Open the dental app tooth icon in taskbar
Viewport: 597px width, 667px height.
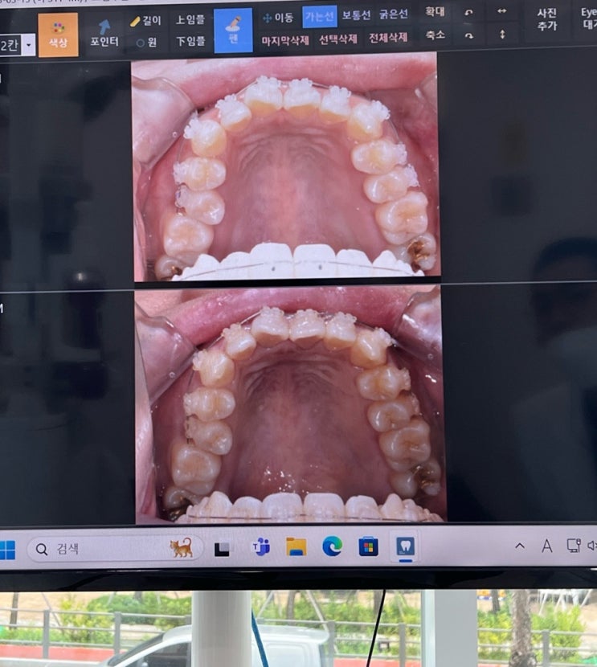pyautogui.click(x=404, y=546)
